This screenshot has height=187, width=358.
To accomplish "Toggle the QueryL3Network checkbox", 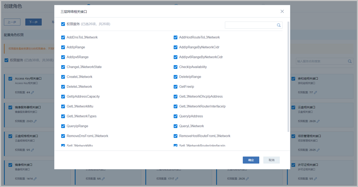I will pos(176,126).
